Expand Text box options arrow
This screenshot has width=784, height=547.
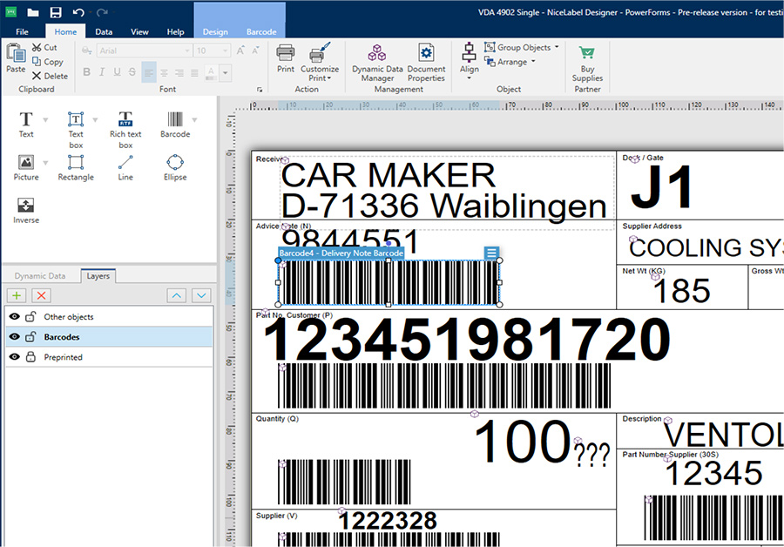[x=95, y=120]
